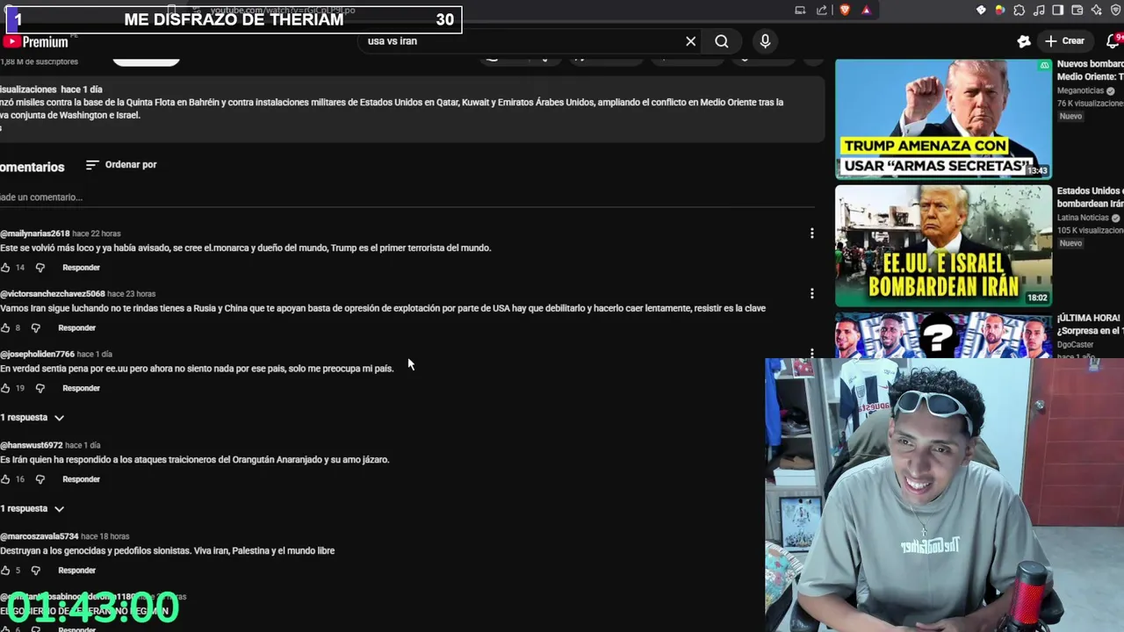Click 'hace 18 horas' timestamp by marcoszavala5734
This screenshot has height=632, width=1124.
(105, 536)
